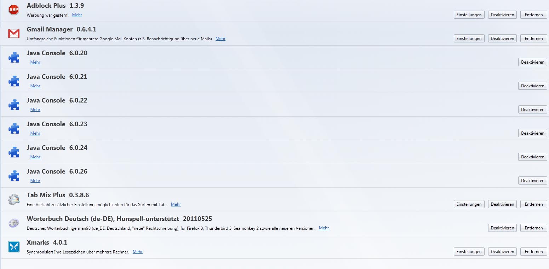This screenshot has height=269, width=549.
Task: Select the Adblock Plus 1.3.9 title
Action: 55,6
